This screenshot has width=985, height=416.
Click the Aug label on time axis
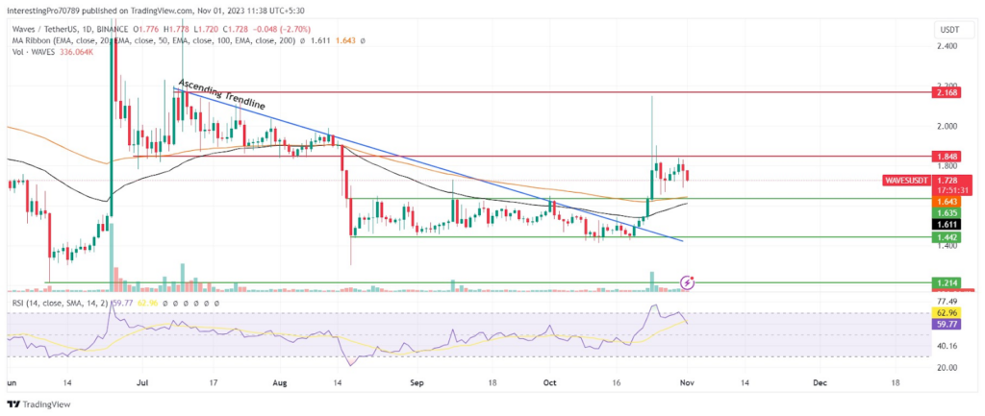point(278,381)
